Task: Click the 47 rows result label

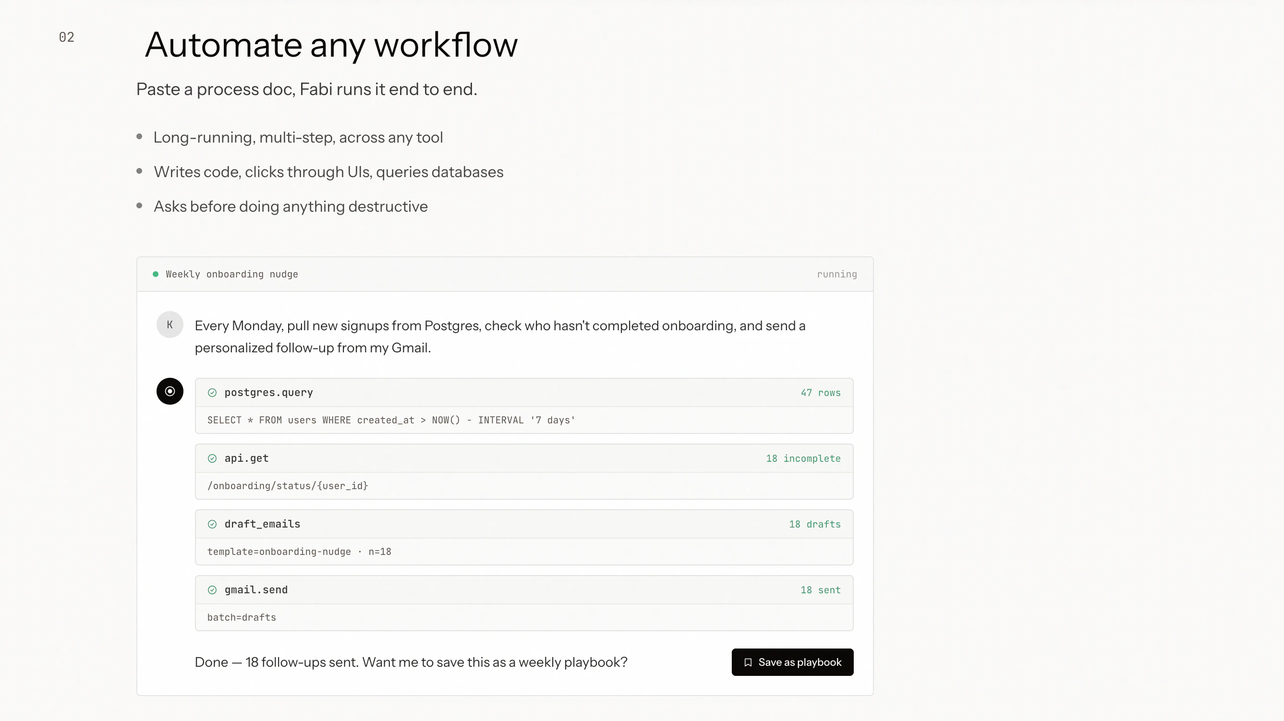Action: [x=821, y=393]
